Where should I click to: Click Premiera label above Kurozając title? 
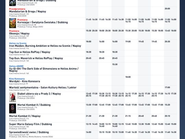click(x=22, y=20)
